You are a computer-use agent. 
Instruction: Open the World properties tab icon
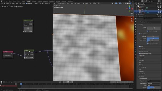135,34
